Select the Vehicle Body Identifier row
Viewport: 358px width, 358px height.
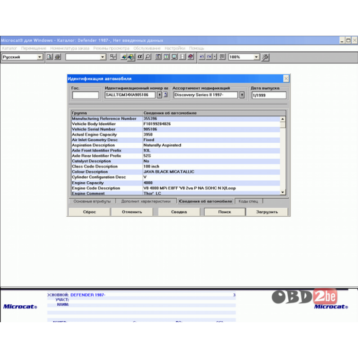tap(176, 124)
